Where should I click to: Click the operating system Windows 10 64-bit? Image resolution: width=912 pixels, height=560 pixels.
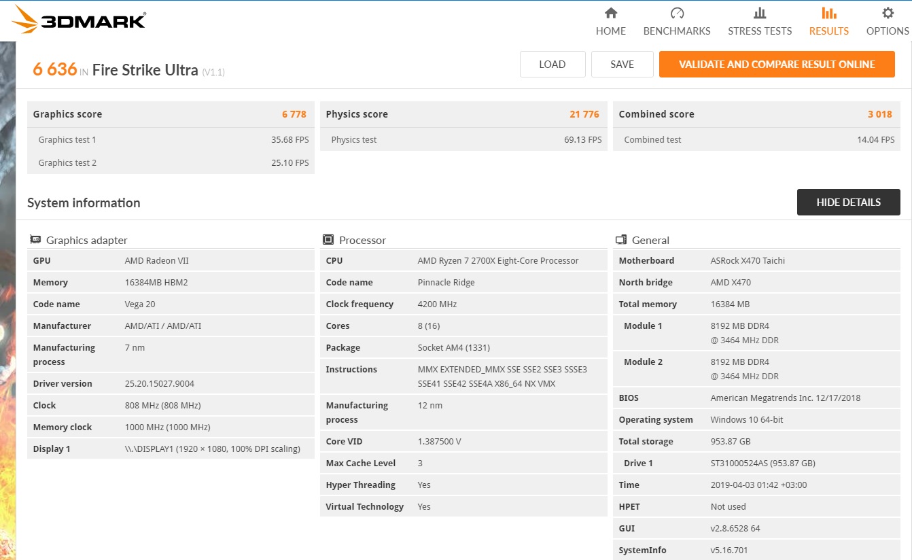click(x=747, y=420)
